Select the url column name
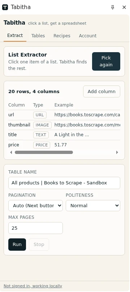 [x=11, y=115]
